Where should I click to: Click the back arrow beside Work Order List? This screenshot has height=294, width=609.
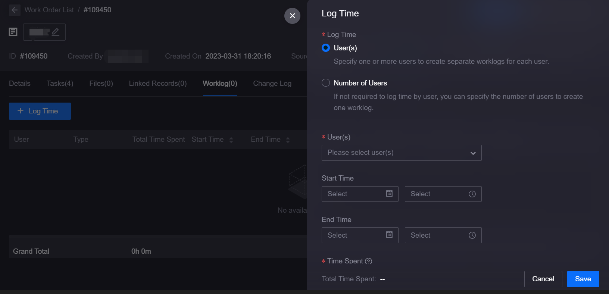[x=15, y=10]
